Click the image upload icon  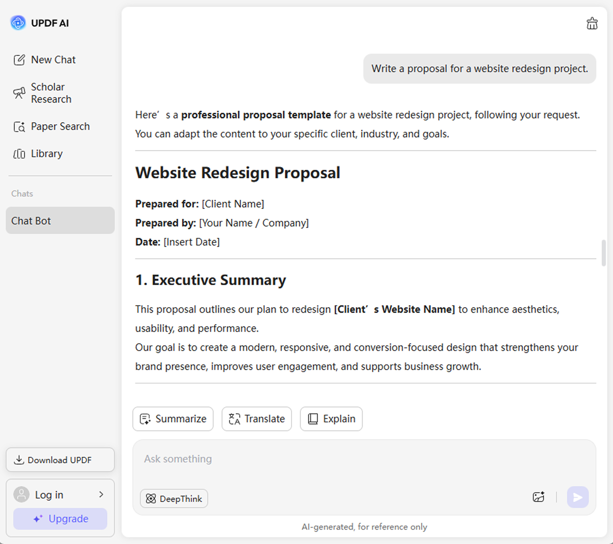[538, 497]
